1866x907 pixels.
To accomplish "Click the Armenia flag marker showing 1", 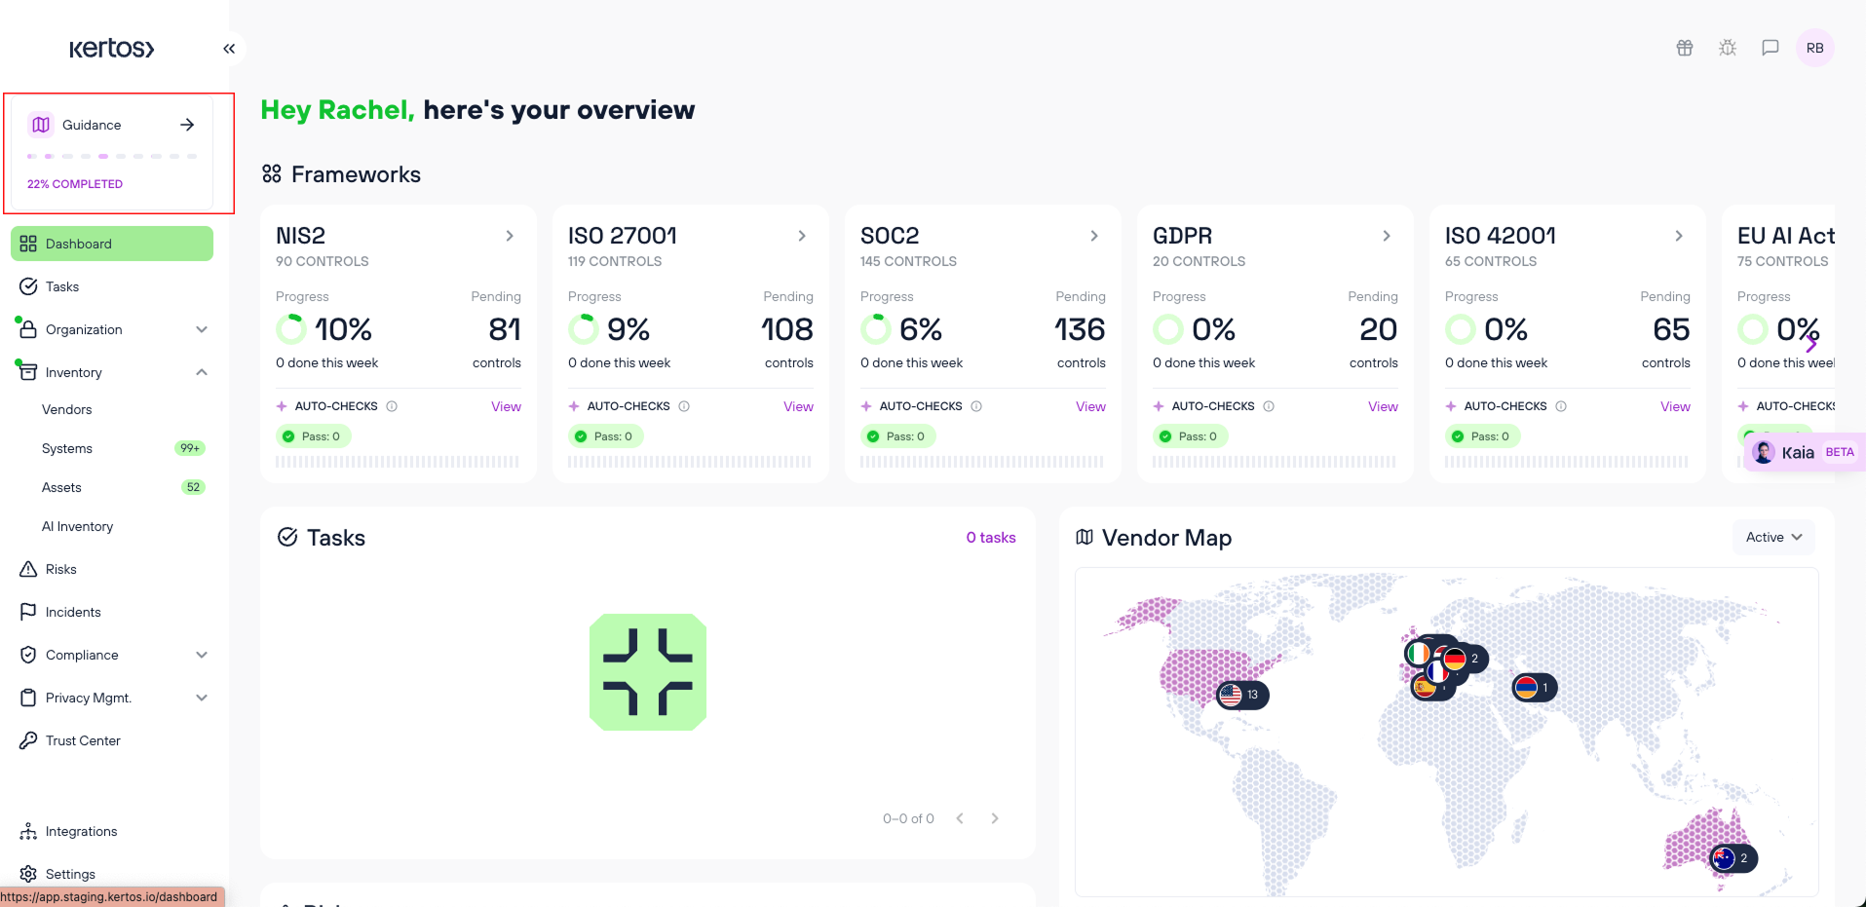I will click(x=1535, y=688).
